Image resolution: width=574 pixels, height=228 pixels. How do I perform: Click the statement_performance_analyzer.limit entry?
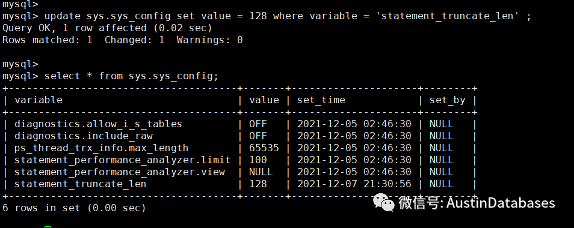(122, 160)
